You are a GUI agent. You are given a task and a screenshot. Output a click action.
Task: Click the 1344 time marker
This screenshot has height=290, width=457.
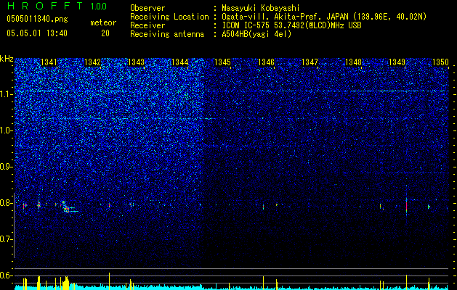pyautogui.click(x=180, y=62)
